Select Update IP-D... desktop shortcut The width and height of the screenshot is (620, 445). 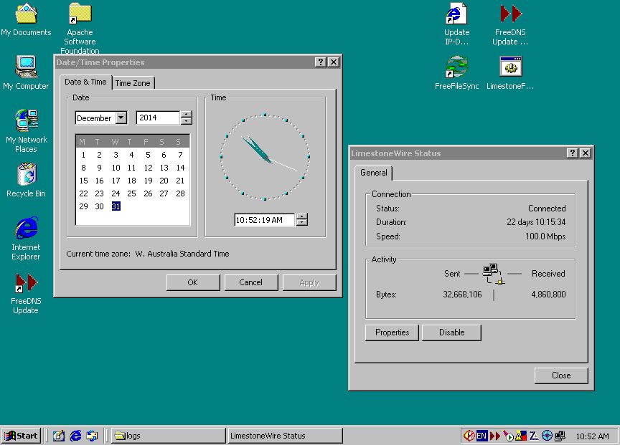(456, 24)
